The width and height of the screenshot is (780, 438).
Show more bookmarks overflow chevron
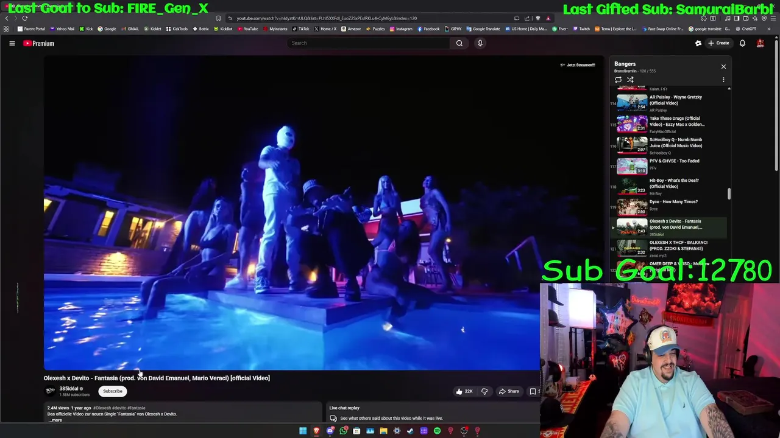(769, 29)
